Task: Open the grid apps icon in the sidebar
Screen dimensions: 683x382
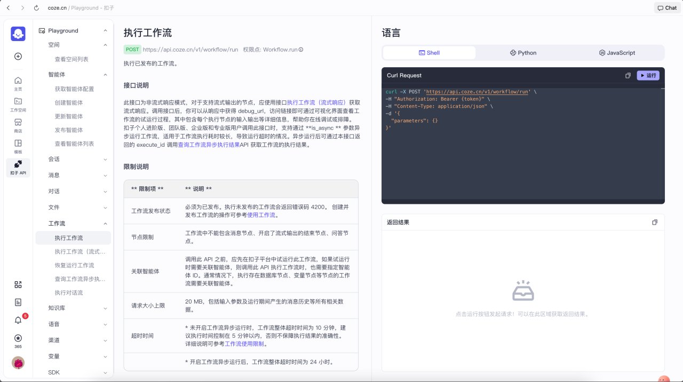Action: [18, 284]
